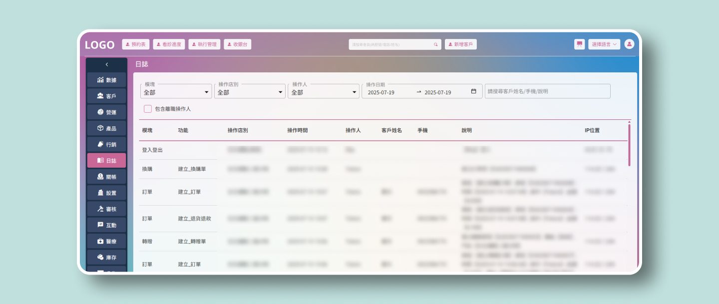Click the user avatar icon at top right

629,44
